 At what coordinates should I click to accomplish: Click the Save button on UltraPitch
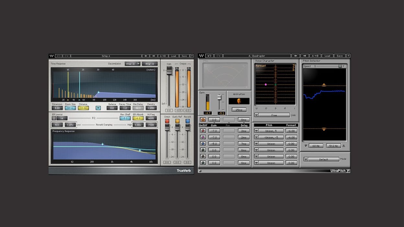tap(340, 56)
